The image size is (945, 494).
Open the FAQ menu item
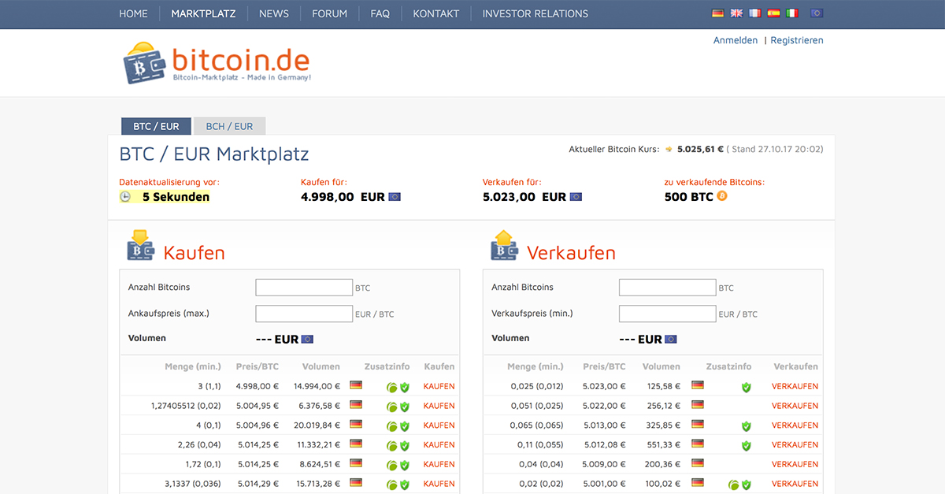coord(380,13)
